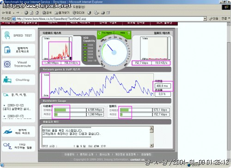Open the Mail icon dropdown arrow
231x168 pixels.
pyautogui.click(x=99, y=13)
